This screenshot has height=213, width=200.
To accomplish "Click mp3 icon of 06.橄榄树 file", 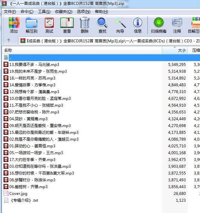I will [6, 186].
